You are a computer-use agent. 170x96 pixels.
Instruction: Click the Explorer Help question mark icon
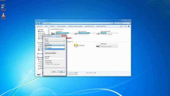[129, 26]
